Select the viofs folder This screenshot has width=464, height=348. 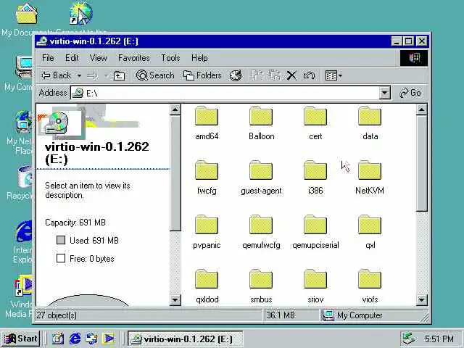[x=370, y=286]
